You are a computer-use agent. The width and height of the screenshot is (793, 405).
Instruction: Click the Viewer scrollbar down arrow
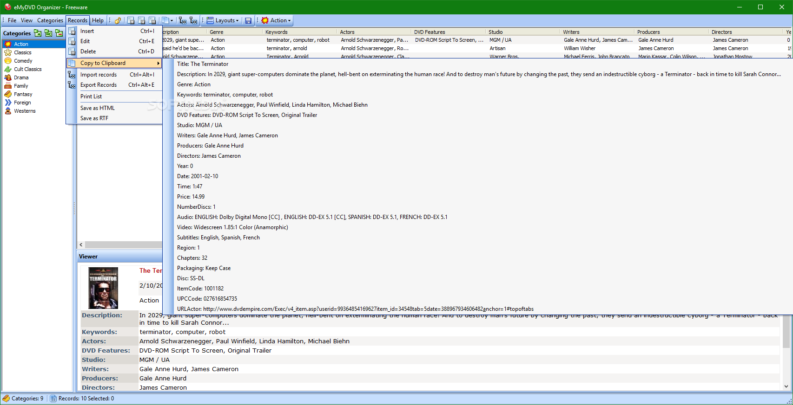(786, 386)
